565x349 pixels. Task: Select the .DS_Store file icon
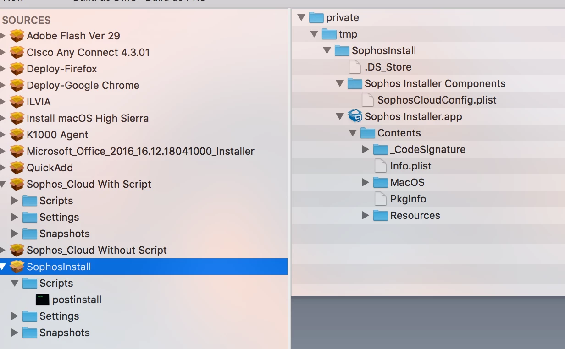(355, 67)
